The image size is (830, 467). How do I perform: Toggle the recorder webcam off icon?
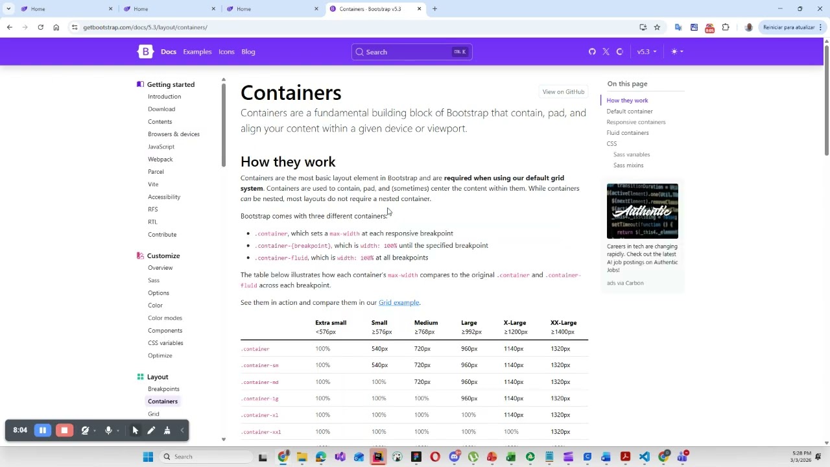coord(85,431)
